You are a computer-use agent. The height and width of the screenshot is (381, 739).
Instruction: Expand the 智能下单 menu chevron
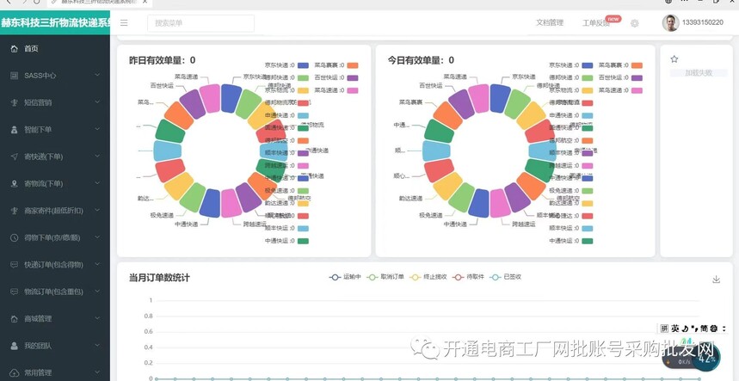97,130
